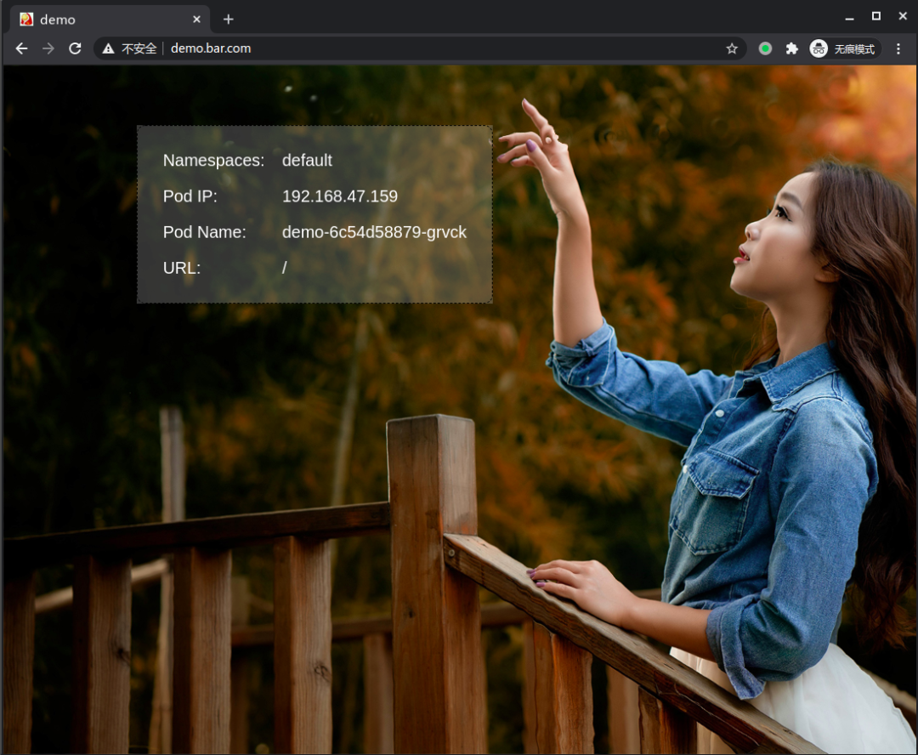Bookmark this page with the star

(x=732, y=48)
